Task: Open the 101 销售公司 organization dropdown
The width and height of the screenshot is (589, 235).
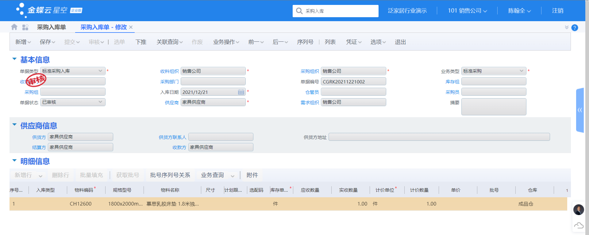Action: pos(467,11)
